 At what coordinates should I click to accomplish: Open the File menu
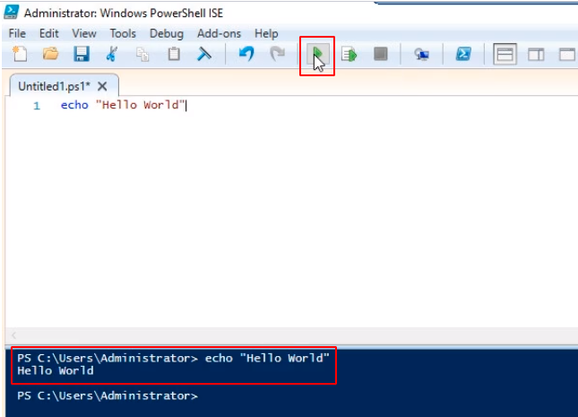18,33
